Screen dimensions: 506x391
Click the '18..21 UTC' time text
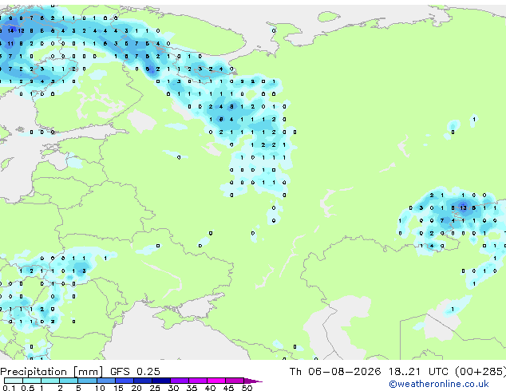tap(418, 372)
